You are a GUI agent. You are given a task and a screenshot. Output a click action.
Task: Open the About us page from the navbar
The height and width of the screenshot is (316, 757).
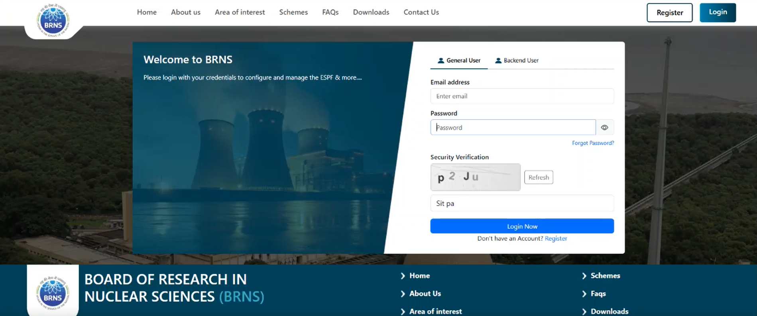click(x=186, y=12)
